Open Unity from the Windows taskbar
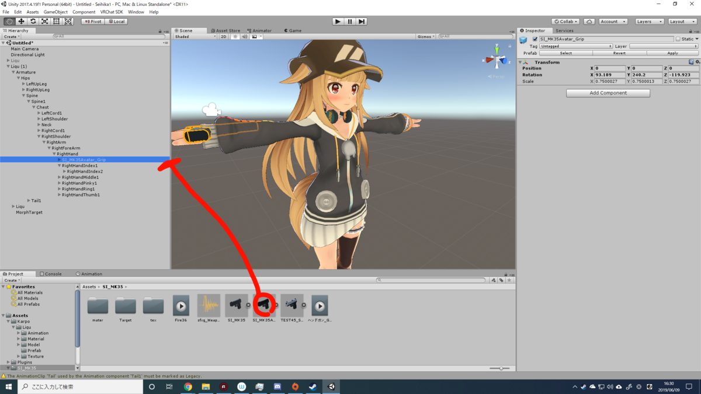The image size is (701, 394). click(331, 386)
